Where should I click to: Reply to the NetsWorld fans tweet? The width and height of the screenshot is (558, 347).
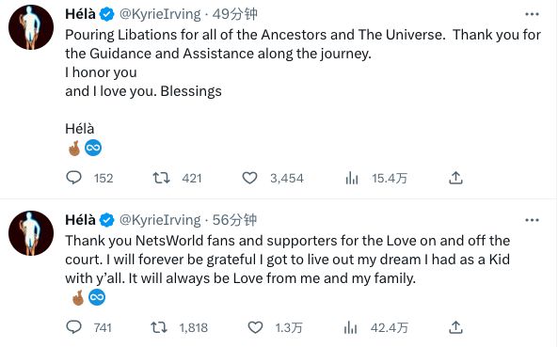(74, 327)
